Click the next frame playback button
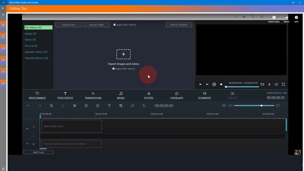 tap(207, 84)
